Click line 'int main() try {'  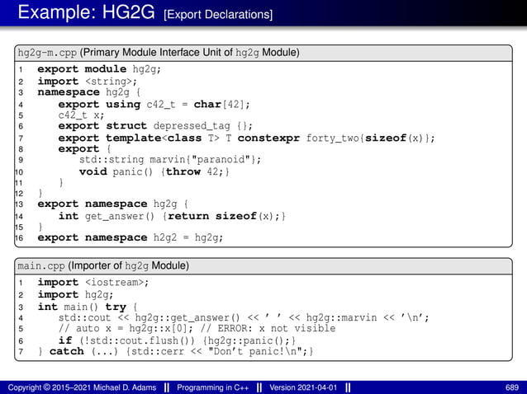tap(88, 307)
